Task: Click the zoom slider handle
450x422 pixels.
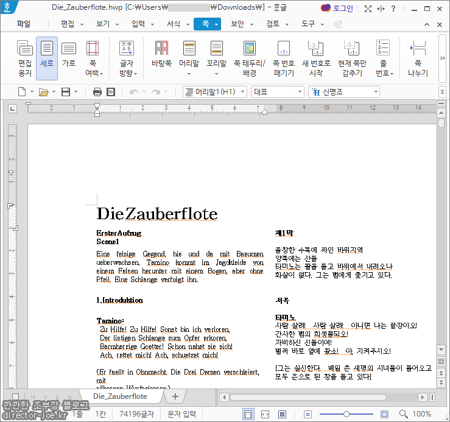Action: click(346, 414)
